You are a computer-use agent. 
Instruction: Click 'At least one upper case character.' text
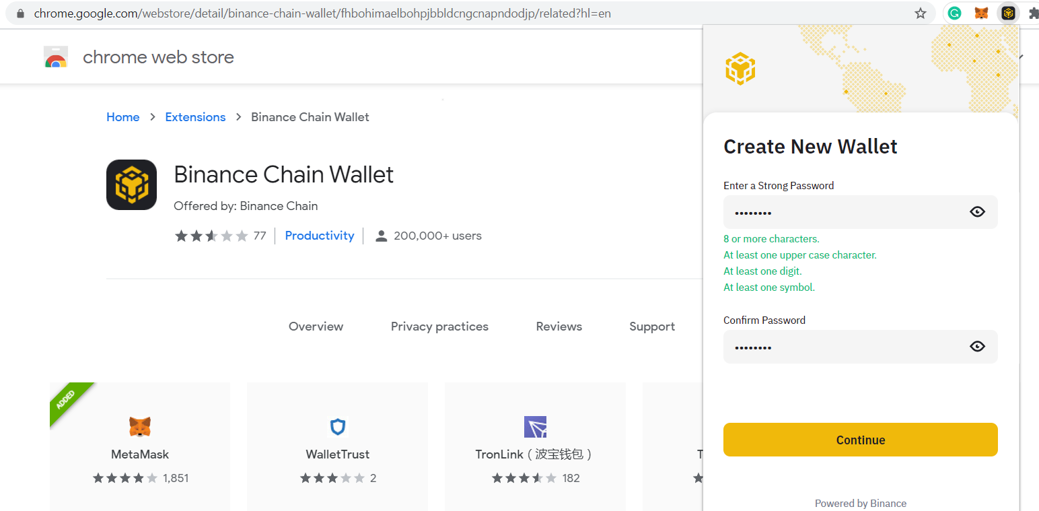point(800,255)
